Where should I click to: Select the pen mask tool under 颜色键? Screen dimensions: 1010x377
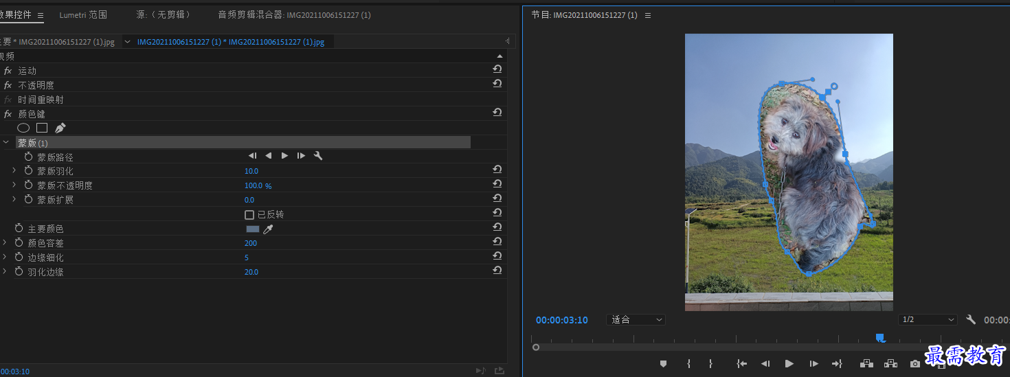[x=60, y=128]
